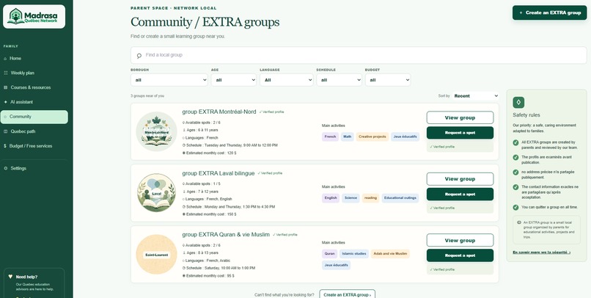The image size is (591, 298).
Task: Click the checkmark beside 'quitter a group'
Action: click(x=515, y=207)
